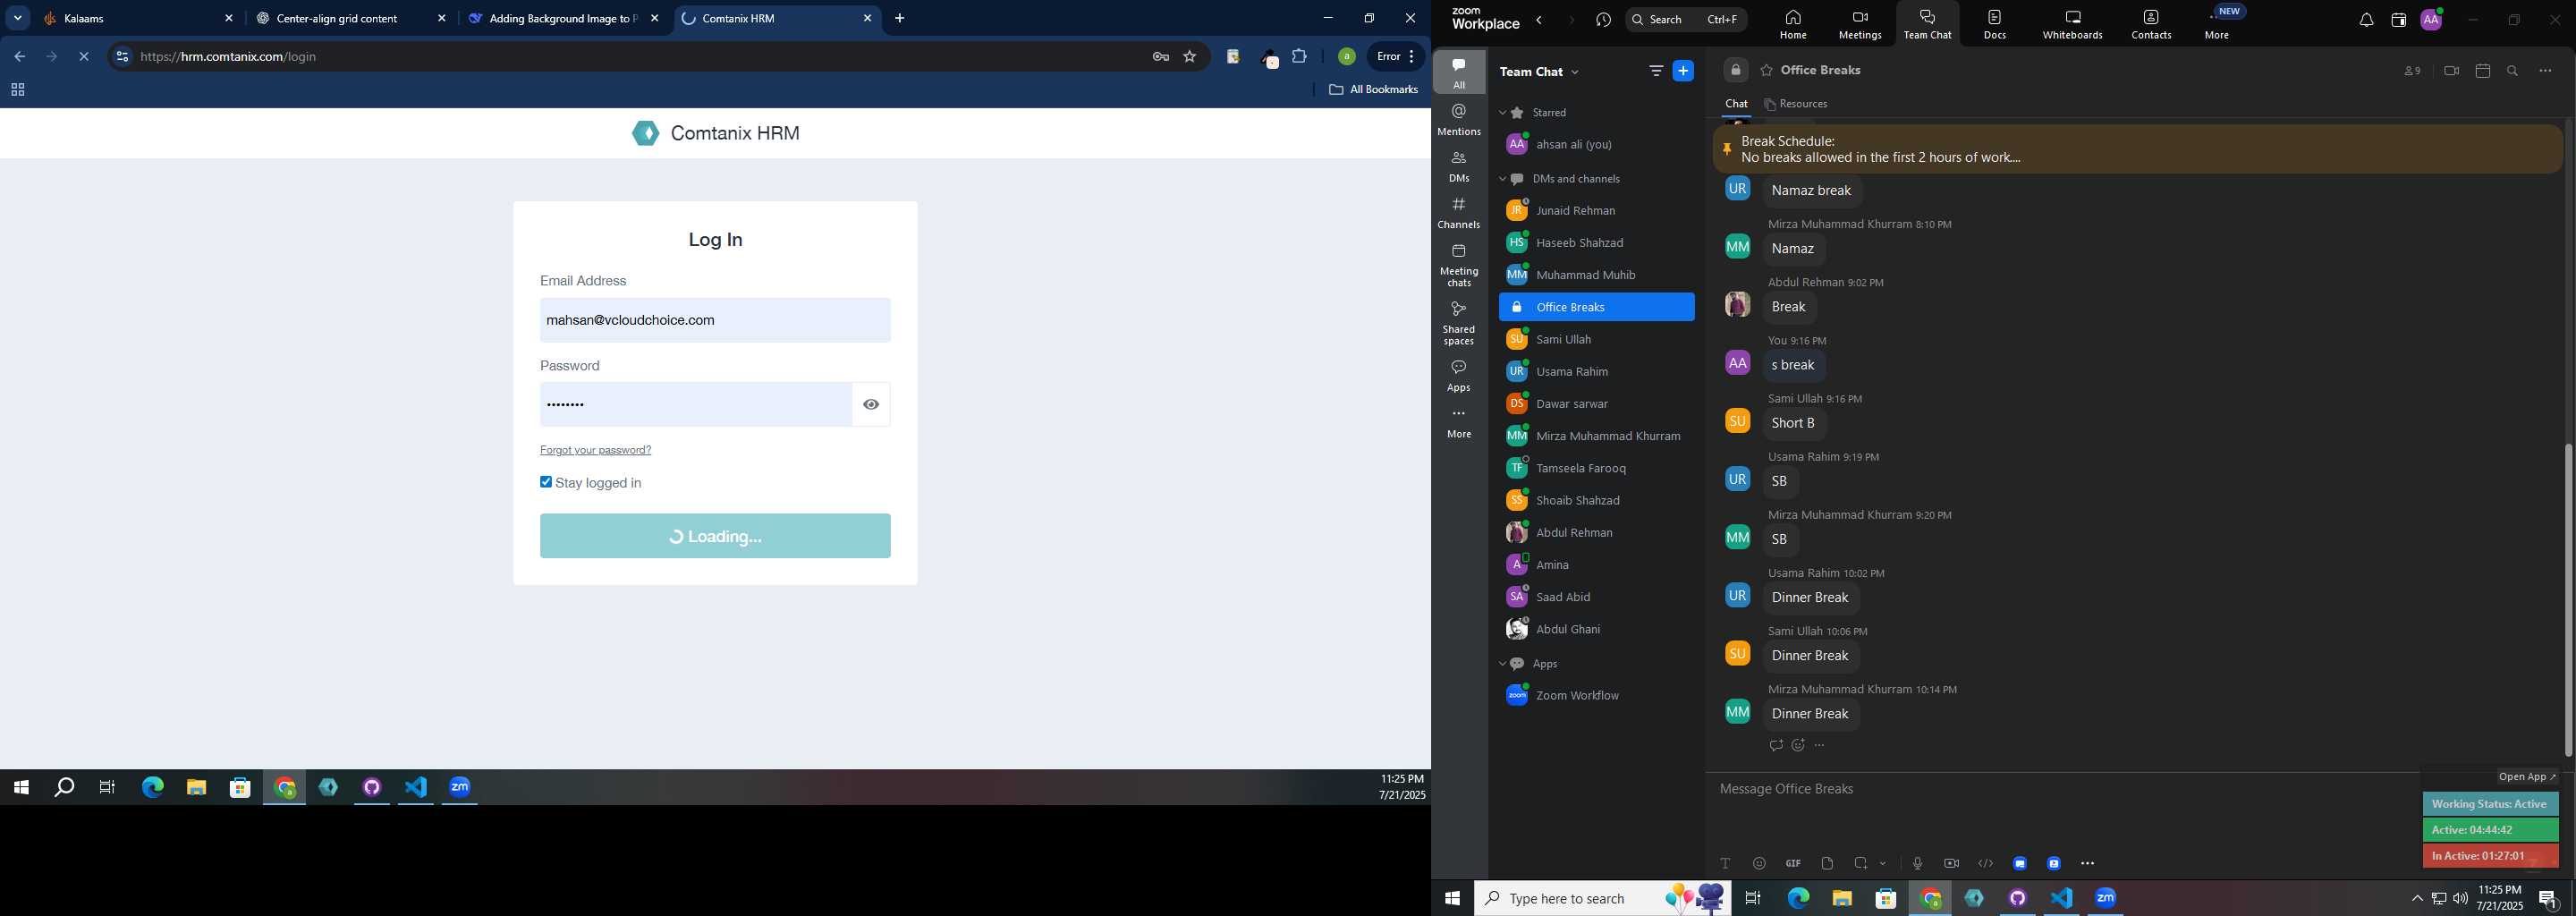Open Zoom profile avatar AA
Viewport: 2576px width, 916px height.
(2431, 20)
